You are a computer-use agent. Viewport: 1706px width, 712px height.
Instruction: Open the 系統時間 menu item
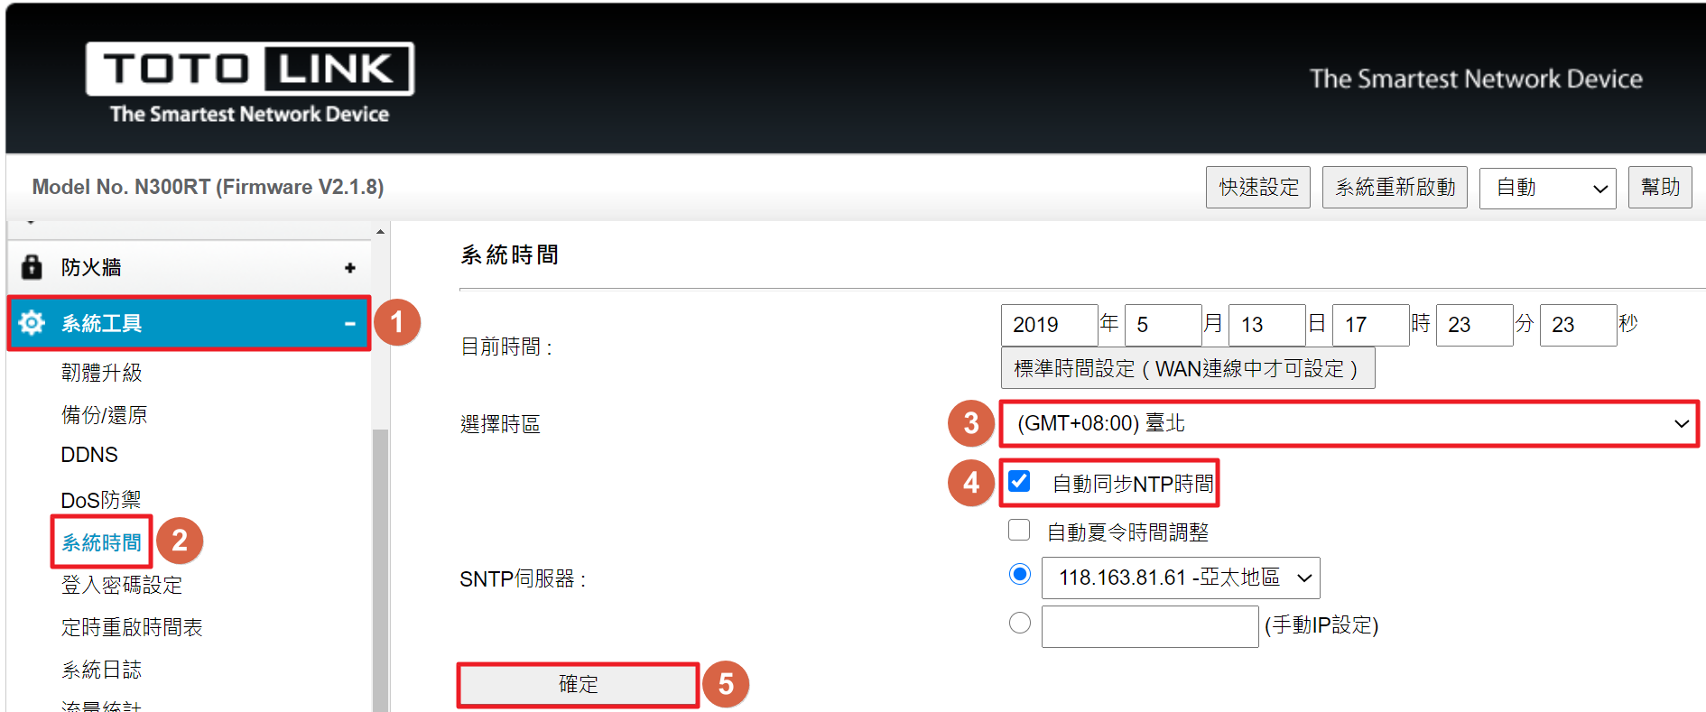(101, 542)
